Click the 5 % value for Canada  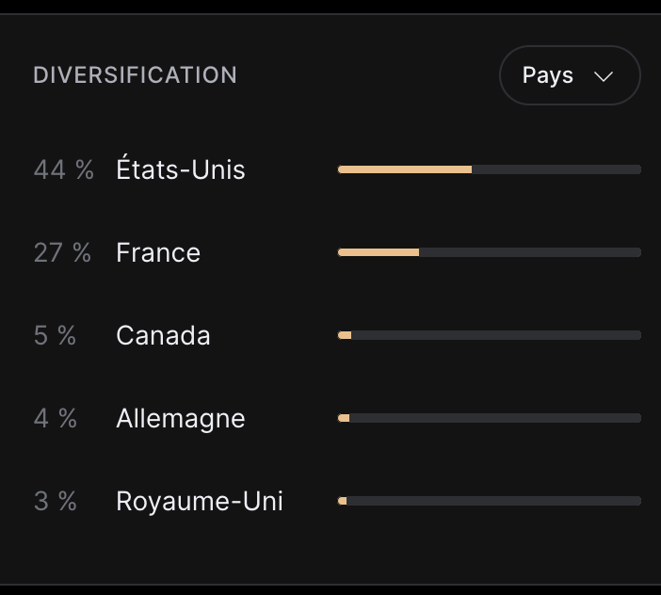tap(55, 335)
